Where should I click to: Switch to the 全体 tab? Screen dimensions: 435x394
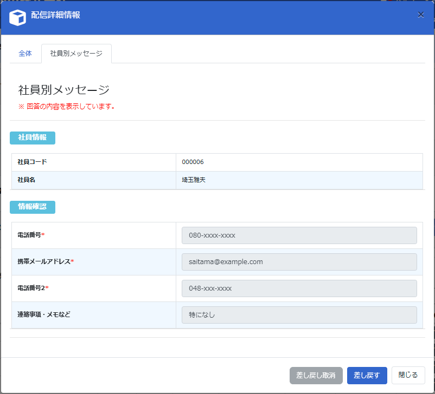25,54
